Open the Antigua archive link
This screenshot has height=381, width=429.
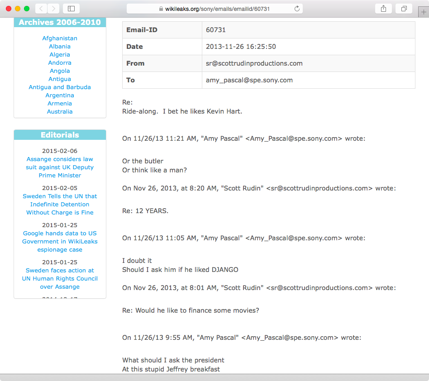(60, 79)
